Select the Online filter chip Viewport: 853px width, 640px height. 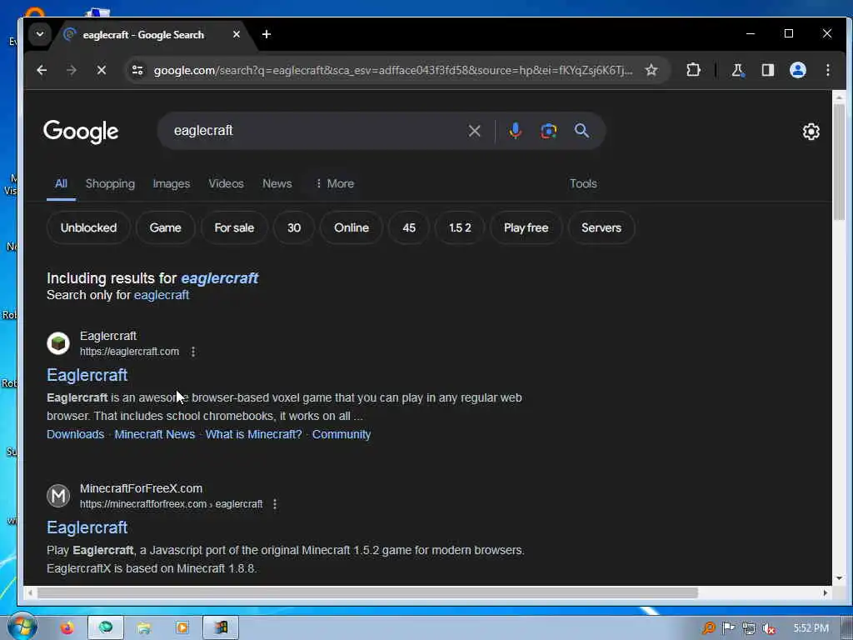pyautogui.click(x=352, y=227)
